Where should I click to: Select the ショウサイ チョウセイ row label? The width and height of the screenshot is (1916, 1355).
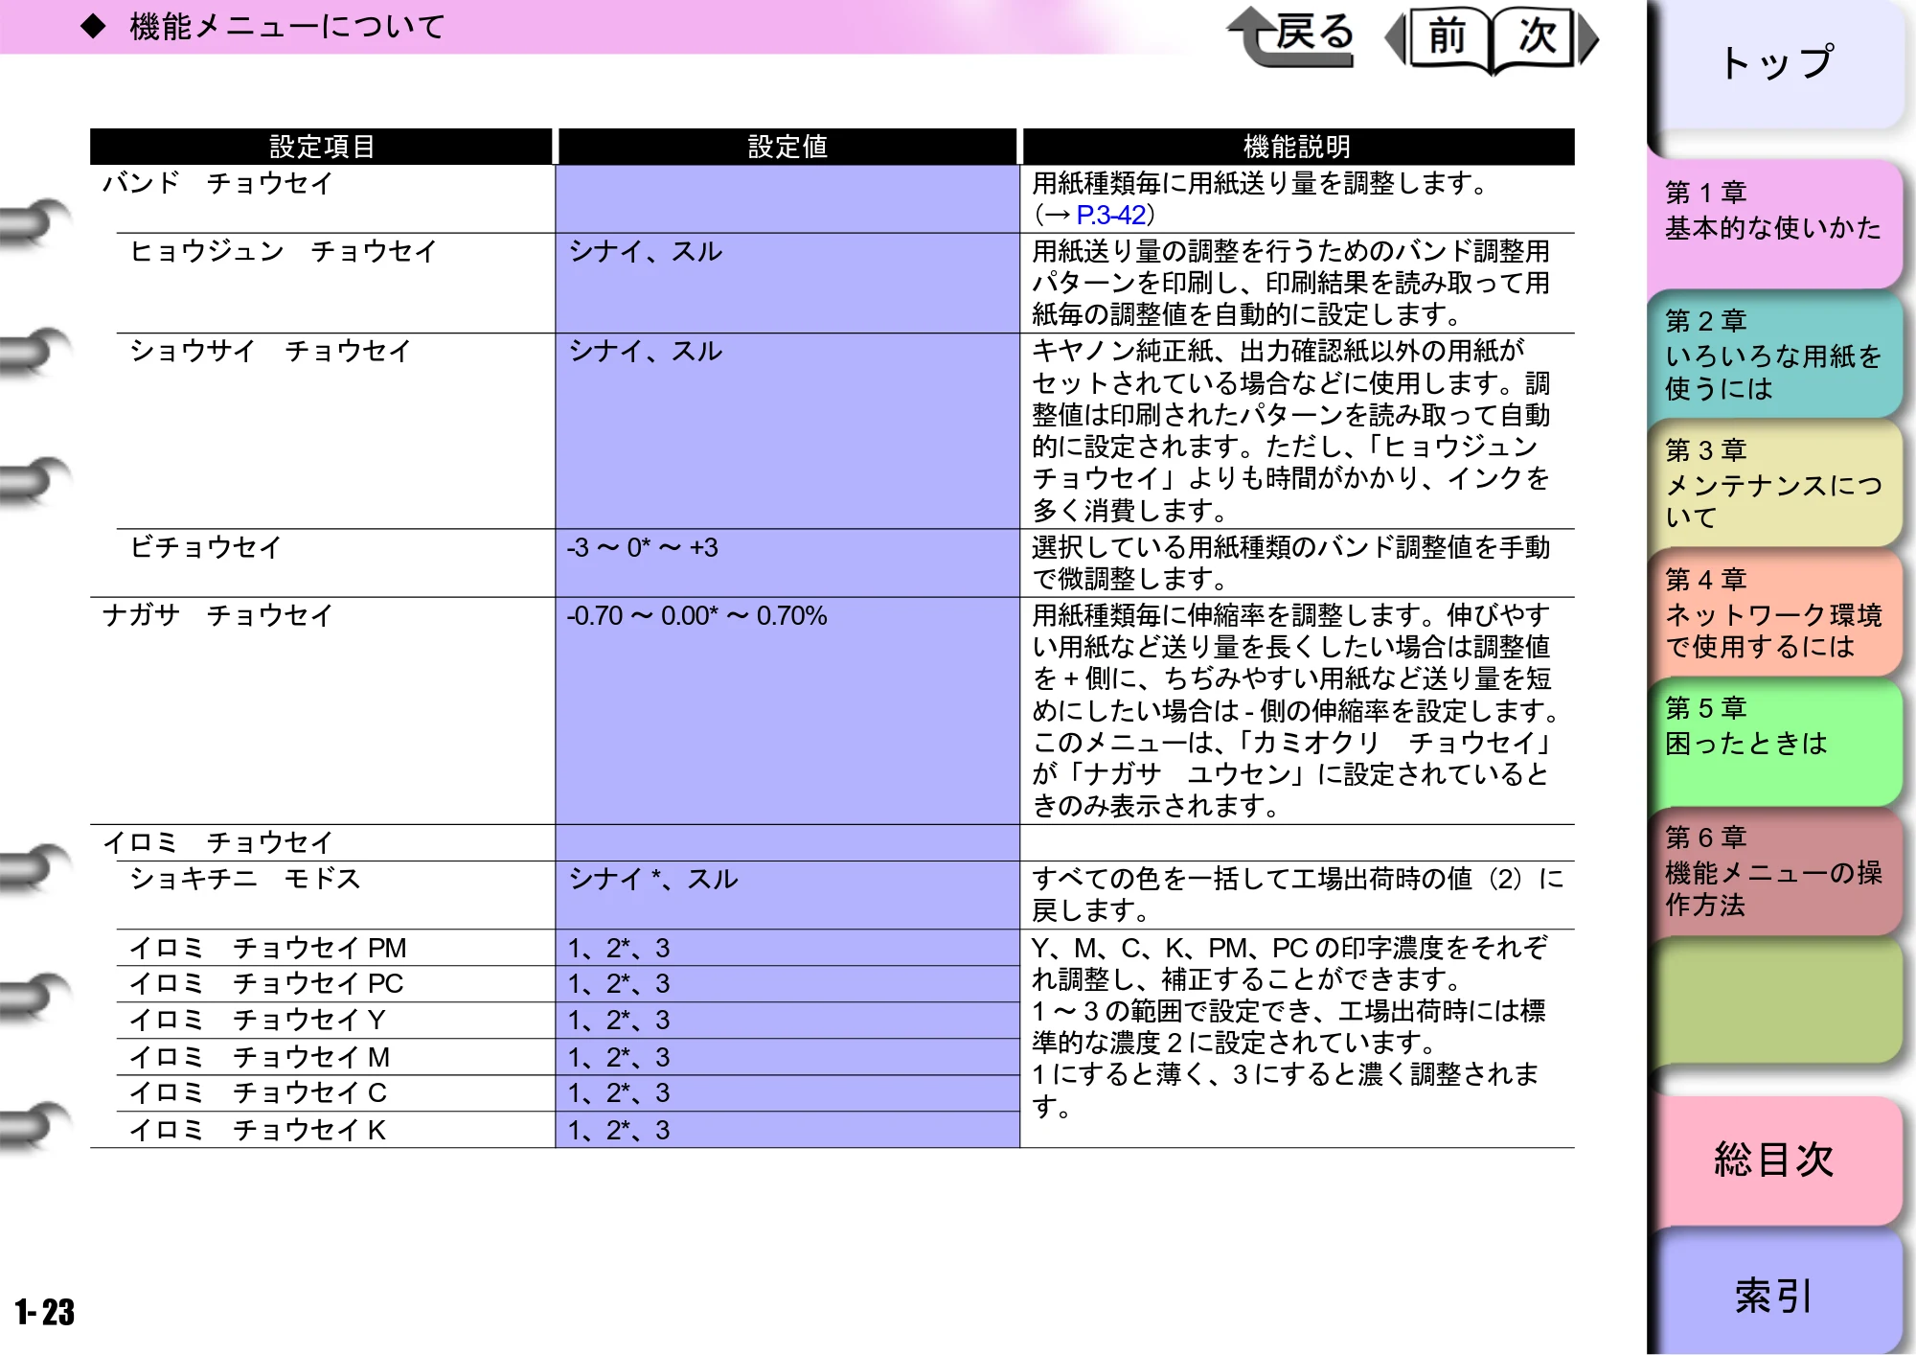[x=270, y=351]
